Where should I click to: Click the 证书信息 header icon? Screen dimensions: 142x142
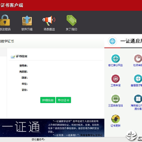(13, 57)
